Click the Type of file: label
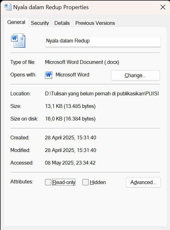 [23, 62]
